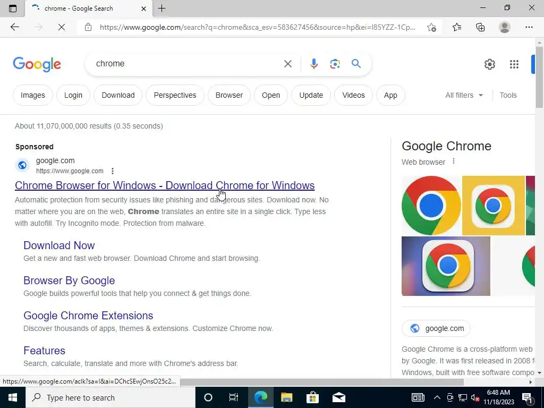Search by image with Lens
The height and width of the screenshot is (408, 544).
pyautogui.click(x=335, y=64)
